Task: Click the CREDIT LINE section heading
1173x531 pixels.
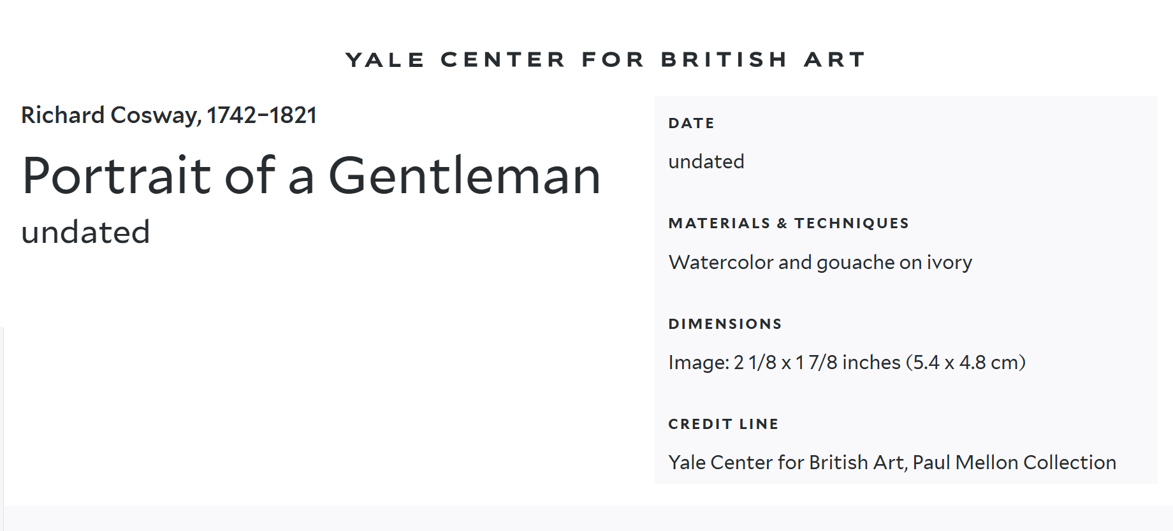Action: (723, 424)
